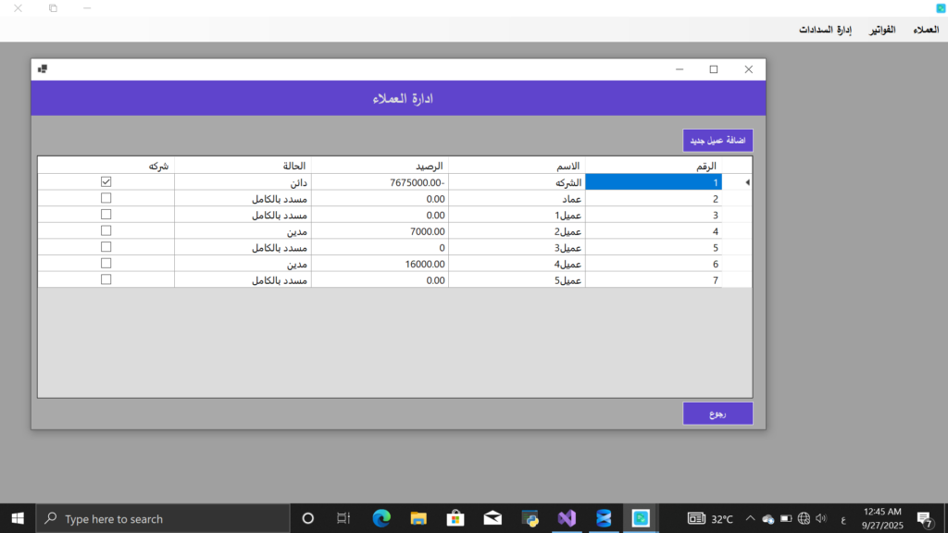Open the network globe tray icon
This screenshot has width=948, height=533.
[804, 518]
